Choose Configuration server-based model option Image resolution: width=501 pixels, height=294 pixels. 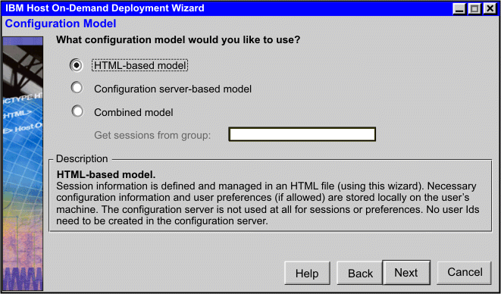(77, 88)
